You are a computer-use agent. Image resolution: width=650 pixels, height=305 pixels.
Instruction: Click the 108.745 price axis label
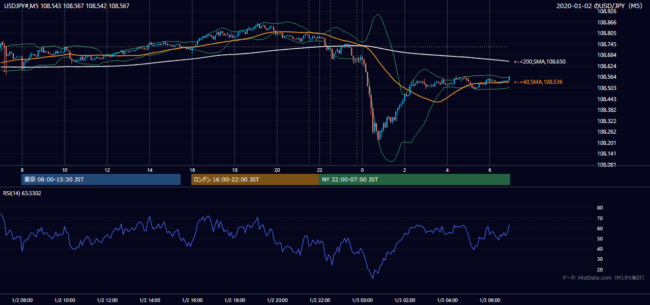(x=607, y=44)
